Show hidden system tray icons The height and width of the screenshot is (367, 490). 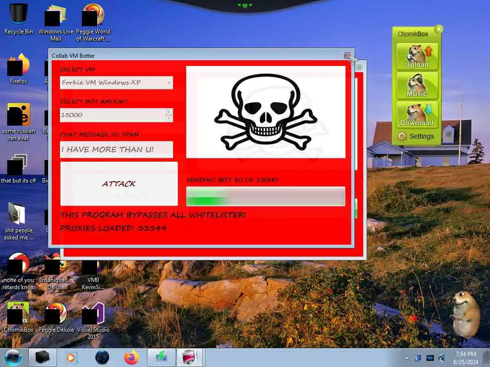click(407, 358)
